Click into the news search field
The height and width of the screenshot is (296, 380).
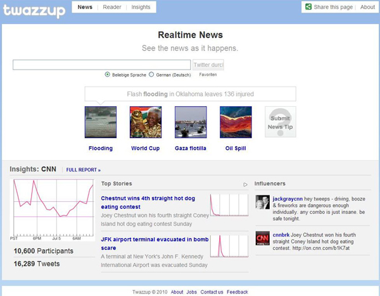point(102,65)
